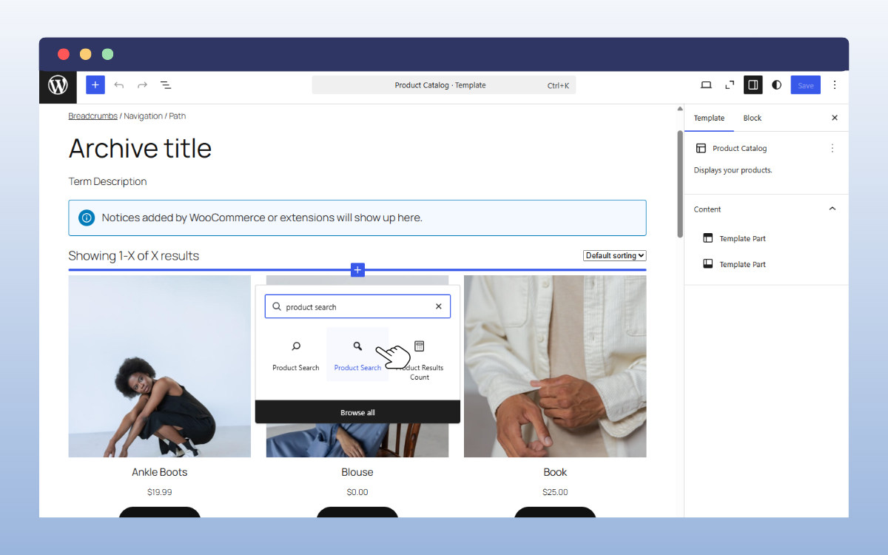The height and width of the screenshot is (555, 888).
Task: Collapse the Content section
Action: (x=832, y=209)
